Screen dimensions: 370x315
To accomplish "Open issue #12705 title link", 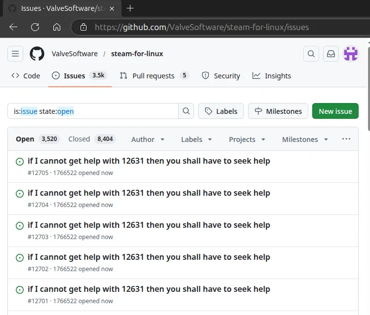I will 149,161.
